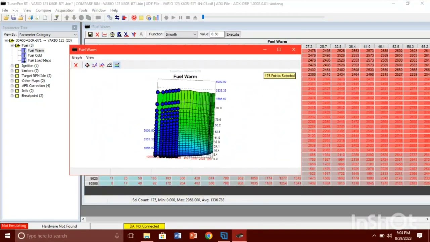Image resolution: width=430 pixels, height=242 pixels.
Task: Click the blue swap arrows compare icon
Action: tap(117, 18)
